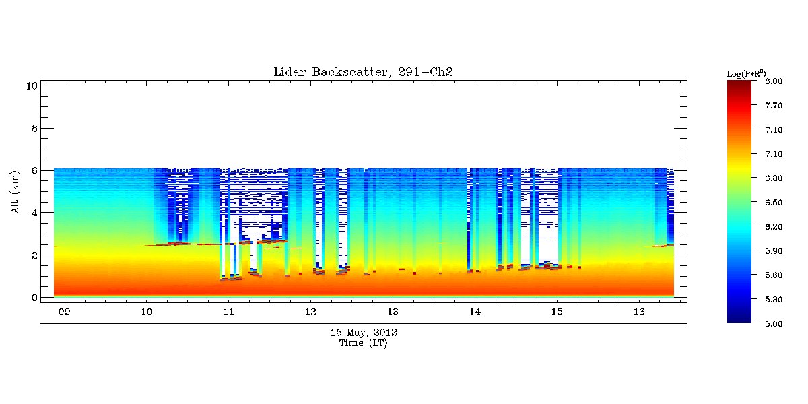Click the 6.50 colorbar value
Image resolution: width=808 pixels, height=404 pixels.
[x=772, y=203]
